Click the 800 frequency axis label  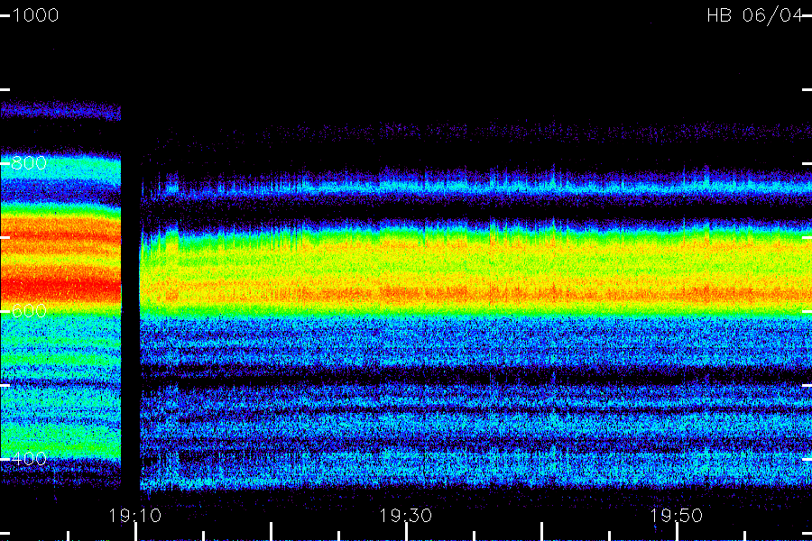coord(29,163)
